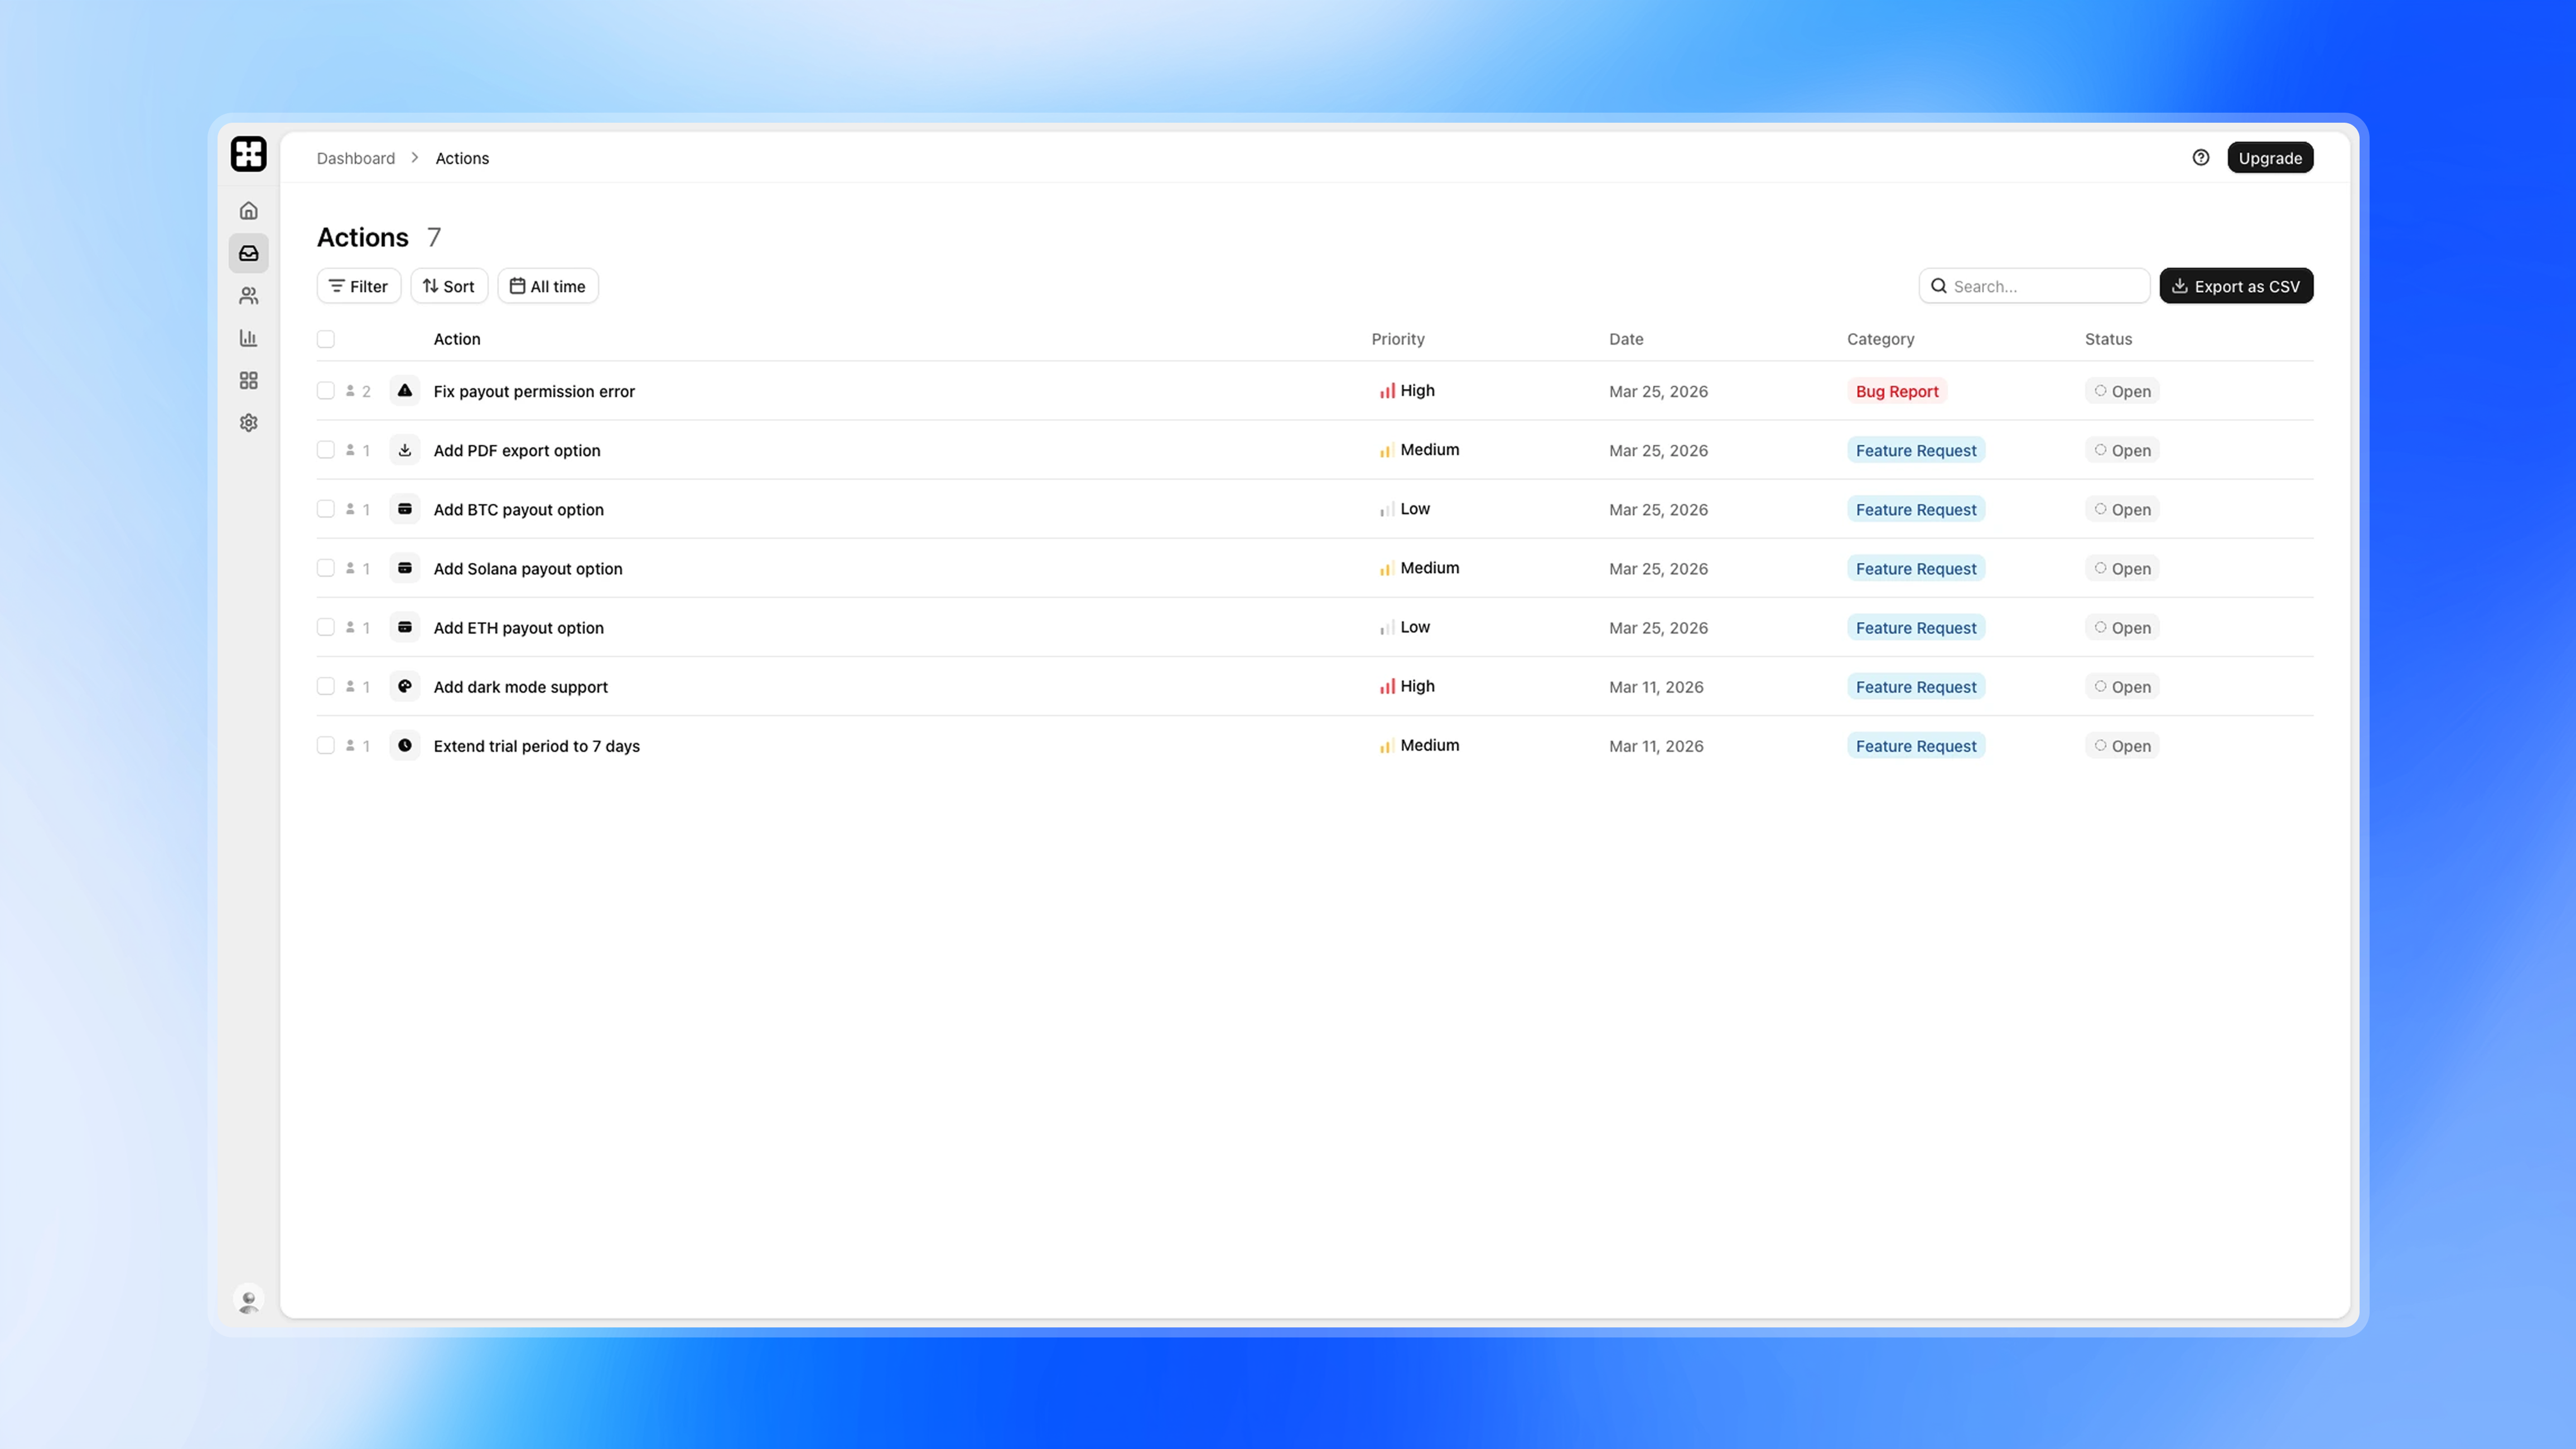Click the grid apps sidebar icon
Screen dimensions: 2576x1449
pyautogui.click(x=248, y=381)
